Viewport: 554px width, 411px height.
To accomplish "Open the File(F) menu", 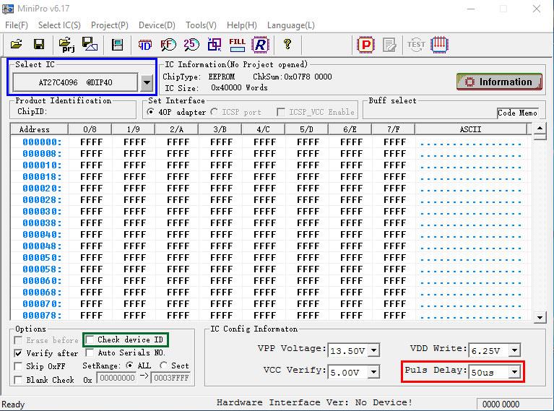I will (x=17, y=25).
